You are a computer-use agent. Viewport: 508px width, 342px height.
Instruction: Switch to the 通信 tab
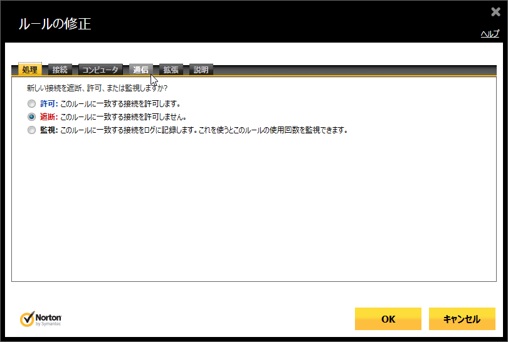pos(140,70)
